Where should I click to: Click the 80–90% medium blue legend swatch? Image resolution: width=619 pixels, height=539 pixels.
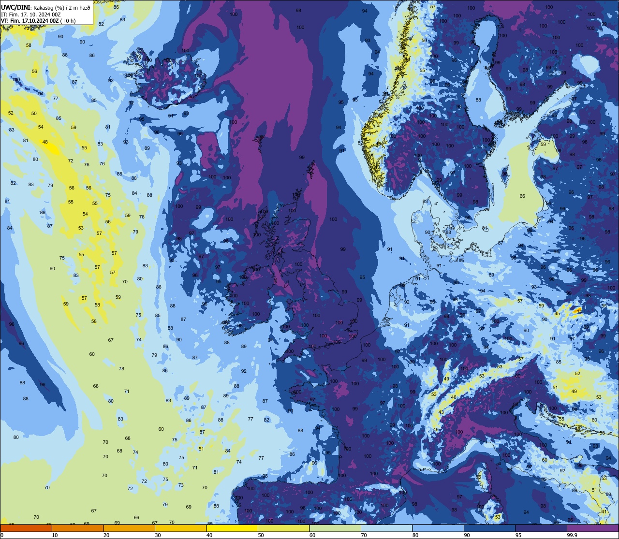pyautogui.click(x=438, y=528)
